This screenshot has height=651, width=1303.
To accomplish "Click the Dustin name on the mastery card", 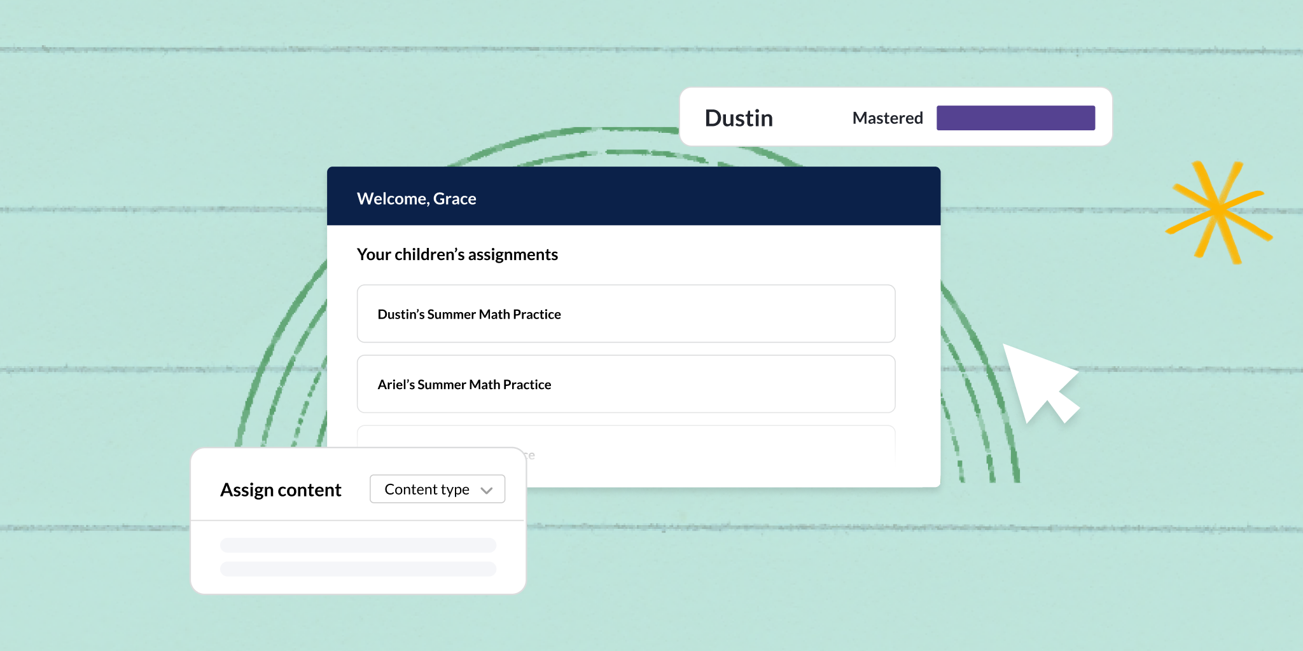I will pyautogui.click(x=739, y=118).
